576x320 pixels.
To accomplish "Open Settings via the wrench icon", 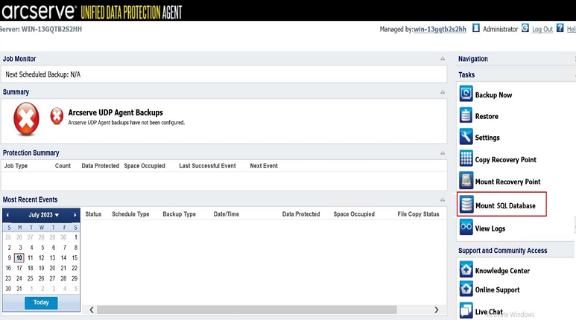I will pyautogui.click(x=466, y=137).
